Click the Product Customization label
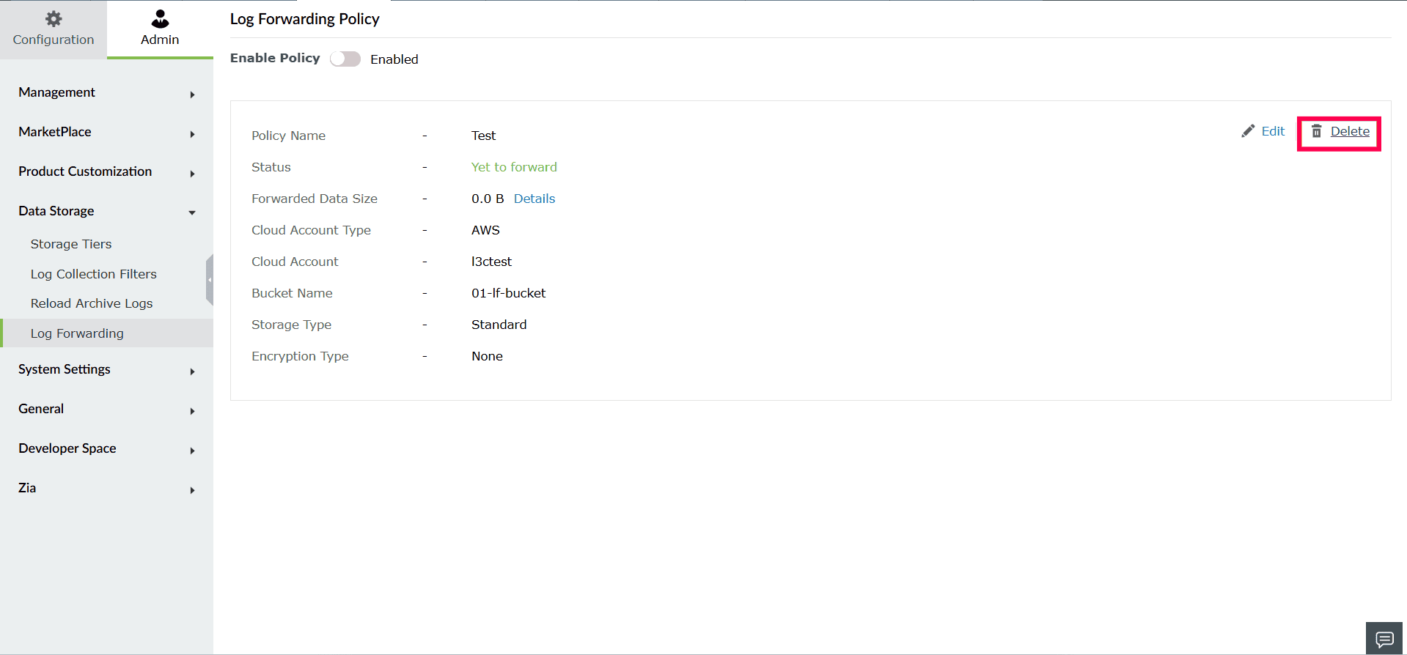1407x655 pixels. click(x=85, y=171)
